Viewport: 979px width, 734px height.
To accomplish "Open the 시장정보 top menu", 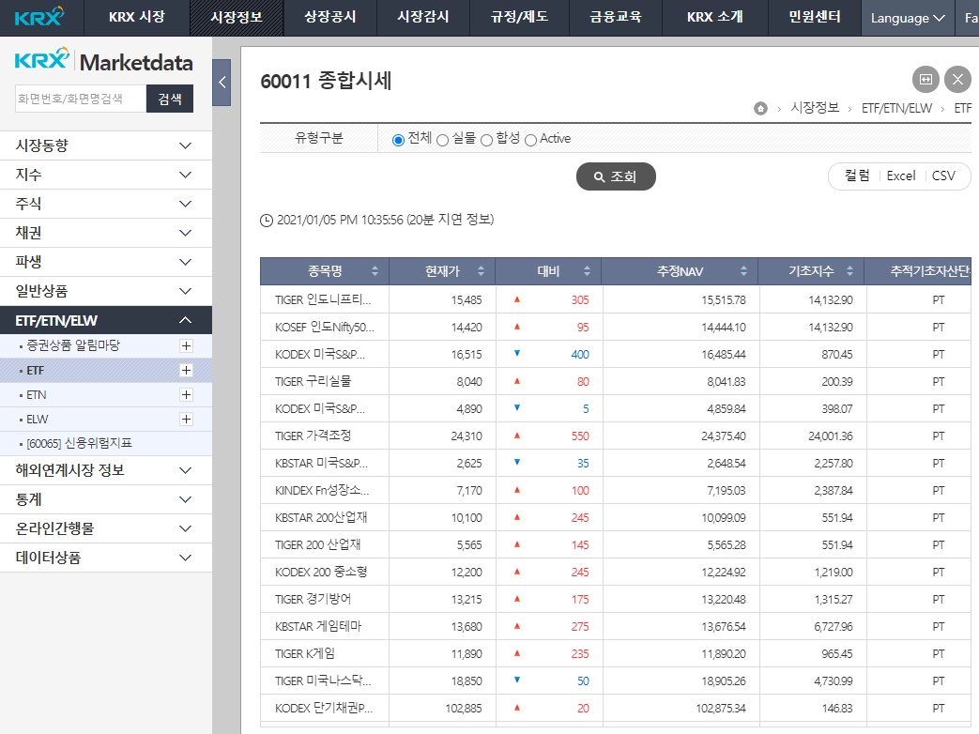I will [x=237, y=18].
